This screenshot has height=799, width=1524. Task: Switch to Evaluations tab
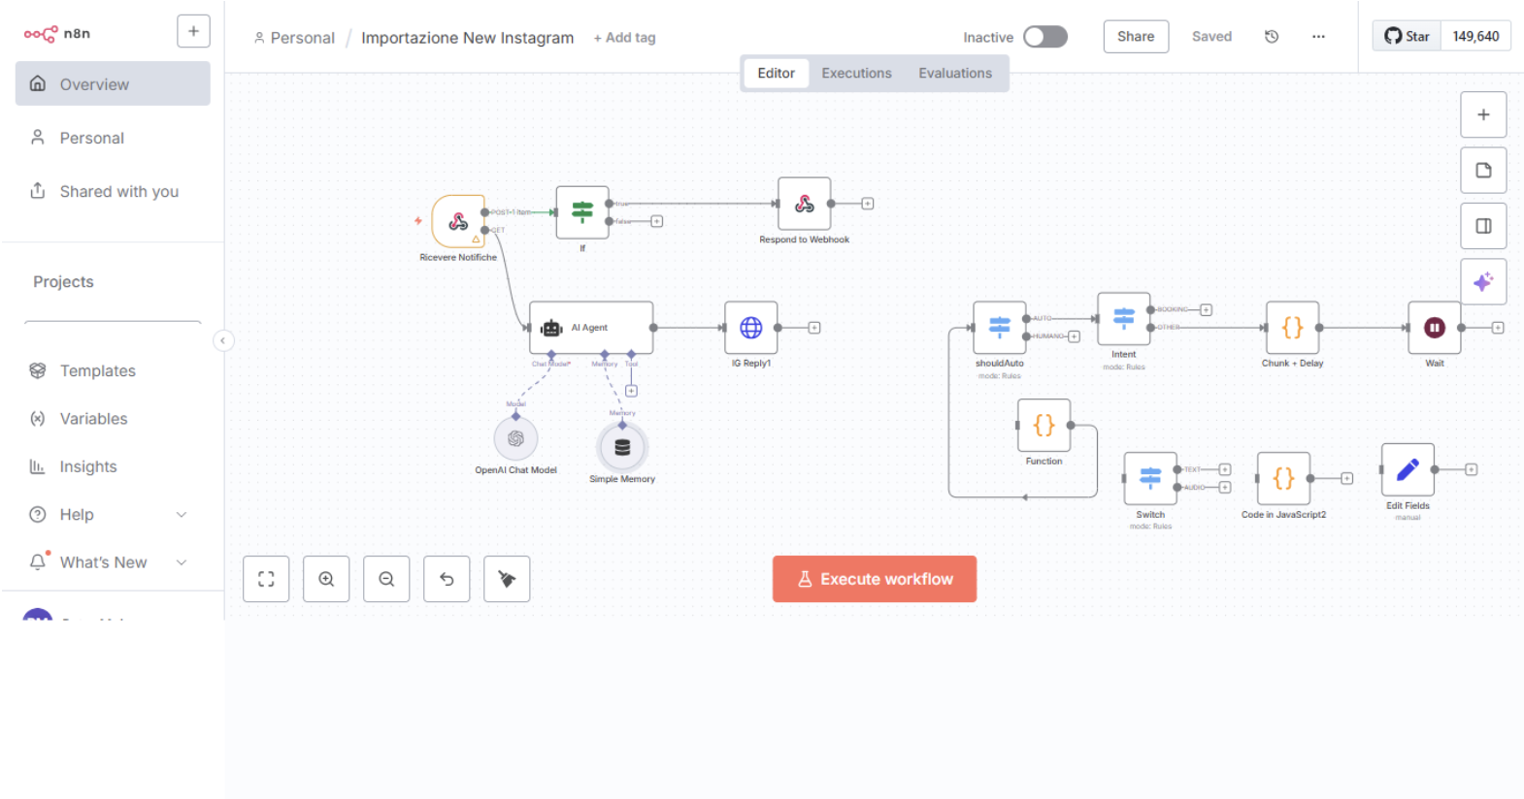pos(955,73)
